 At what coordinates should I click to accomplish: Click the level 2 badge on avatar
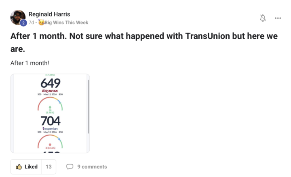23,23
